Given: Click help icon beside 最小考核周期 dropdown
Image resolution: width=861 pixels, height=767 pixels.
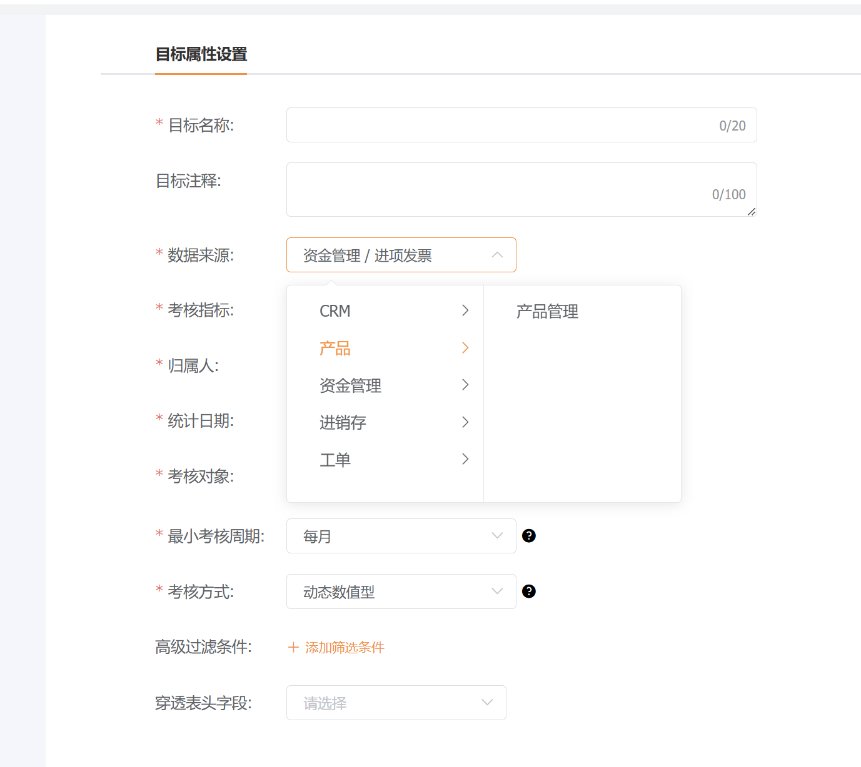Looking at the screenshot, I should [529, 536].
